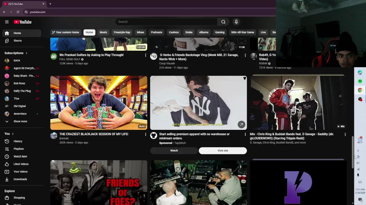
Task: Open Spotify from the taskbar
Action: tap(360, 81)
